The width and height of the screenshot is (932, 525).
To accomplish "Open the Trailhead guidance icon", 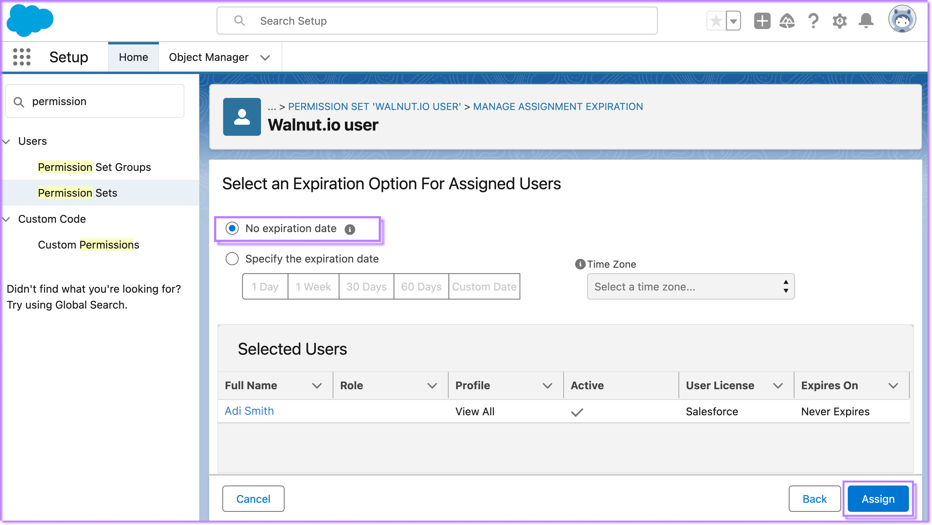I will tap(787, 21).
